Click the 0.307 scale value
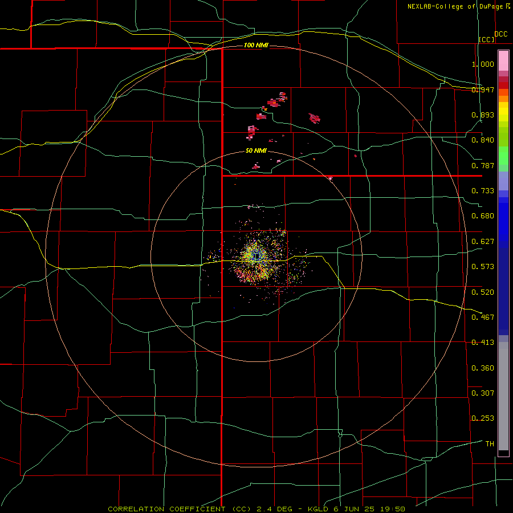Screen dimensions: 513x513 [483, 393]
